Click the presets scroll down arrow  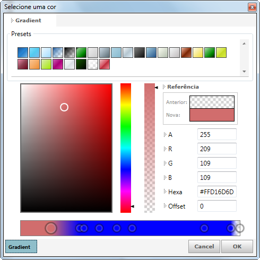pyautogui.click(x=244, y=72)
